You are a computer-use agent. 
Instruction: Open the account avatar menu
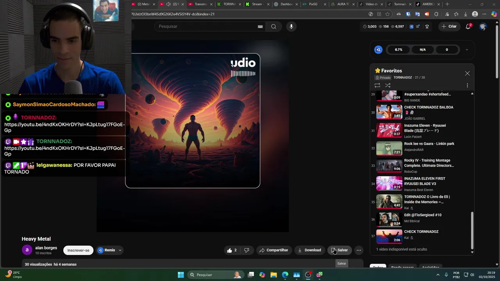coord(483,27)
